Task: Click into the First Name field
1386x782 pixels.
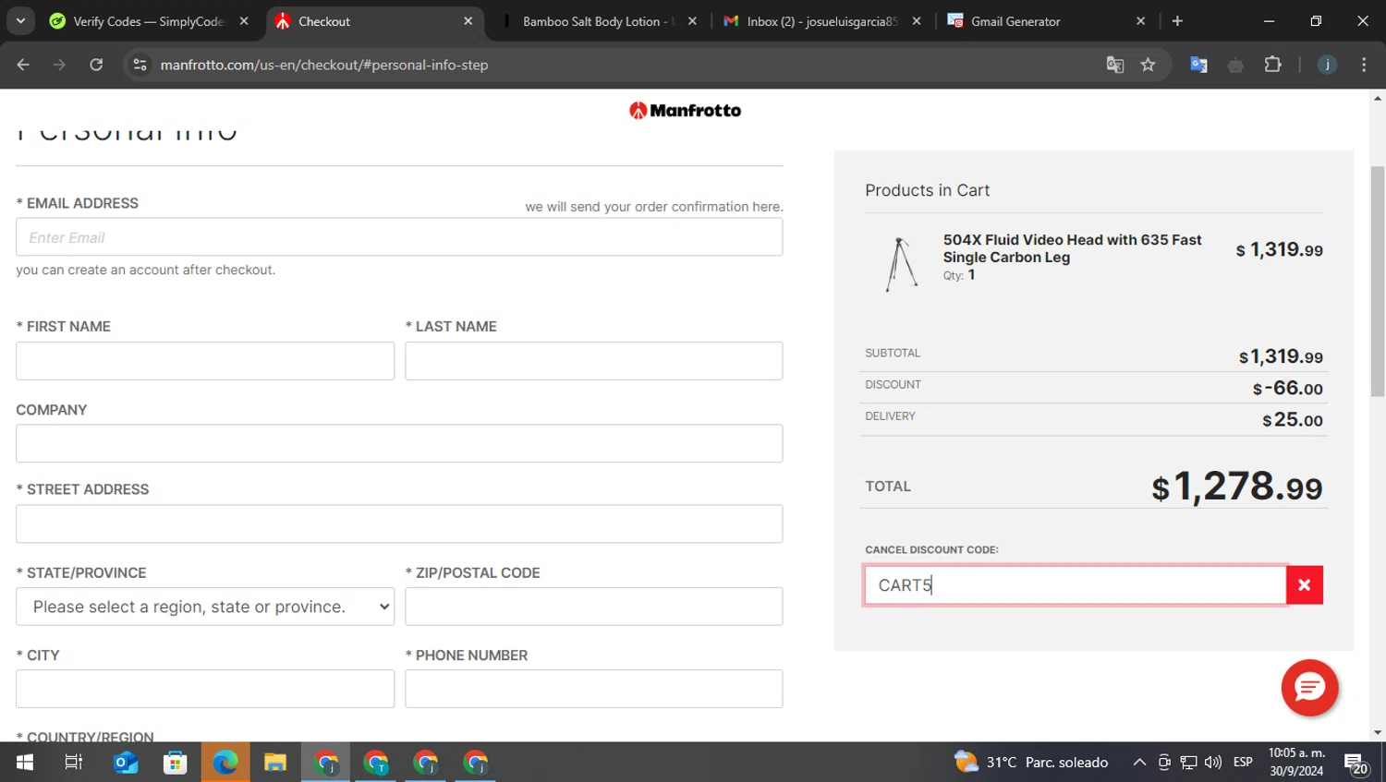Action: (x=205, y=361)
